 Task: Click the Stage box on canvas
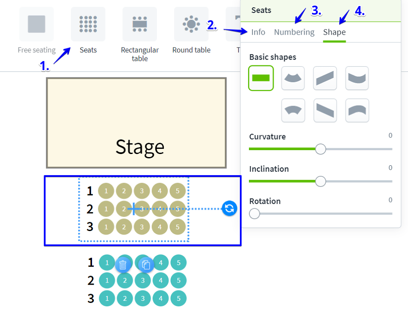[136, 123]
